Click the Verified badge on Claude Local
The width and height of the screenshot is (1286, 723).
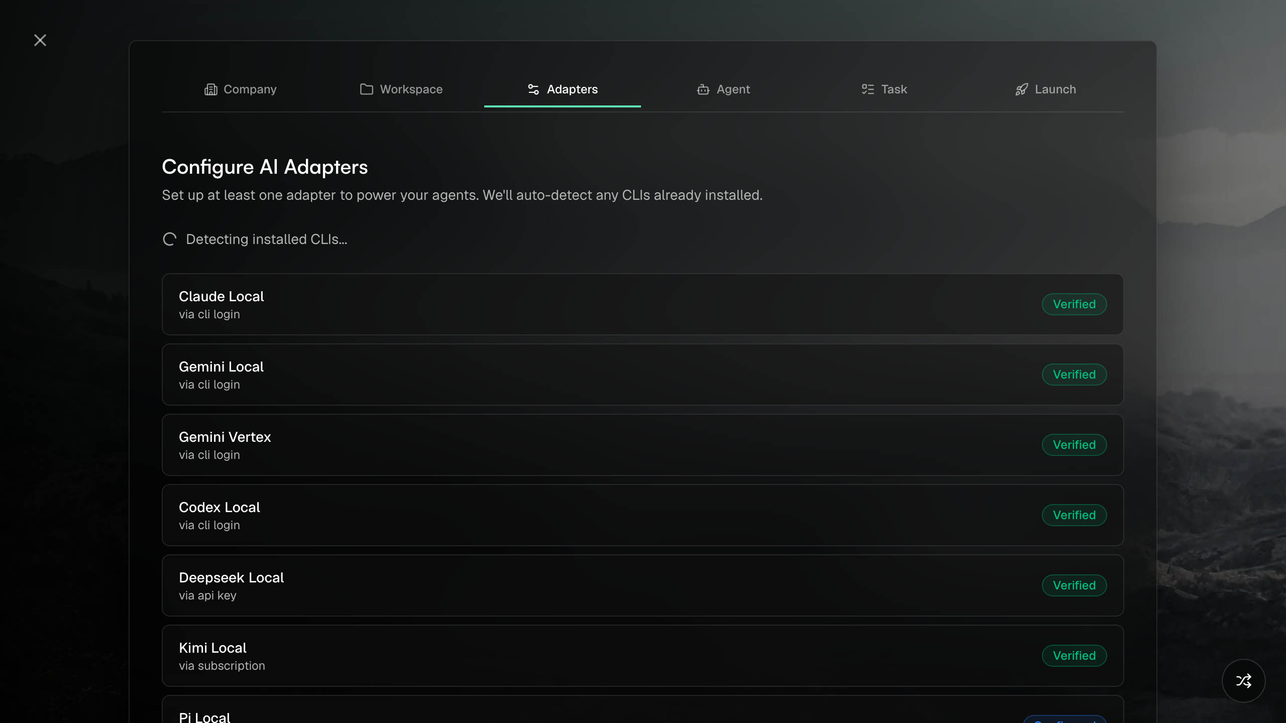tap(1074, 304)
